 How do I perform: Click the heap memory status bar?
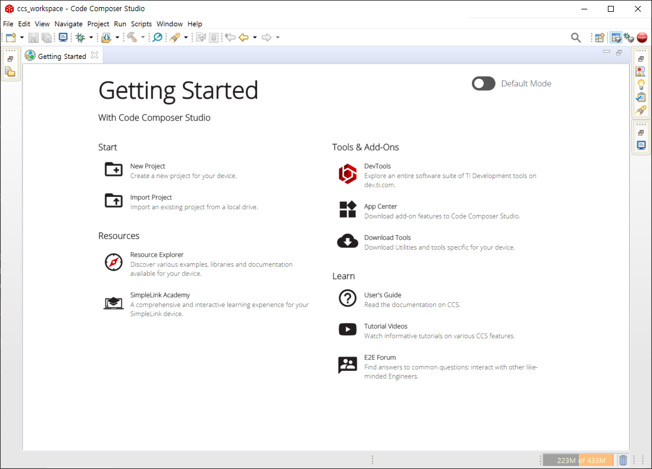coord(578,460)
